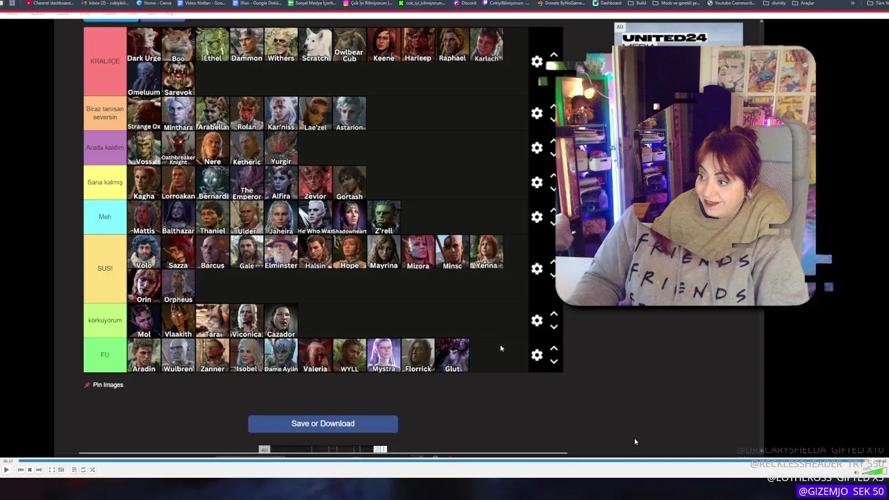This screenshot has height=500, width=889.
Task: Select the Gortash character tile
Action: 349,183
